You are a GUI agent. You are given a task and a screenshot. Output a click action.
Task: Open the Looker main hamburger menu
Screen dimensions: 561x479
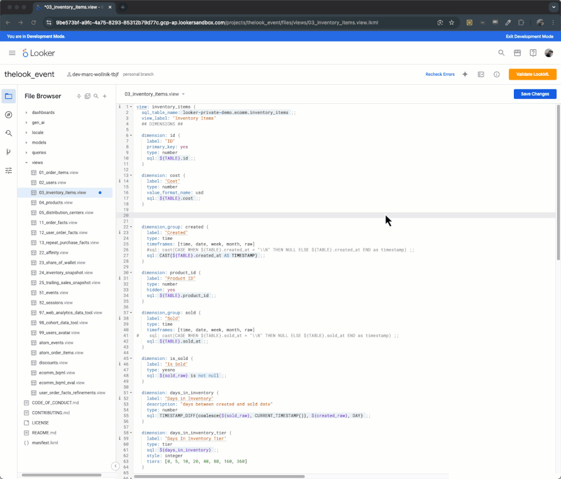(x=12, y=53)
